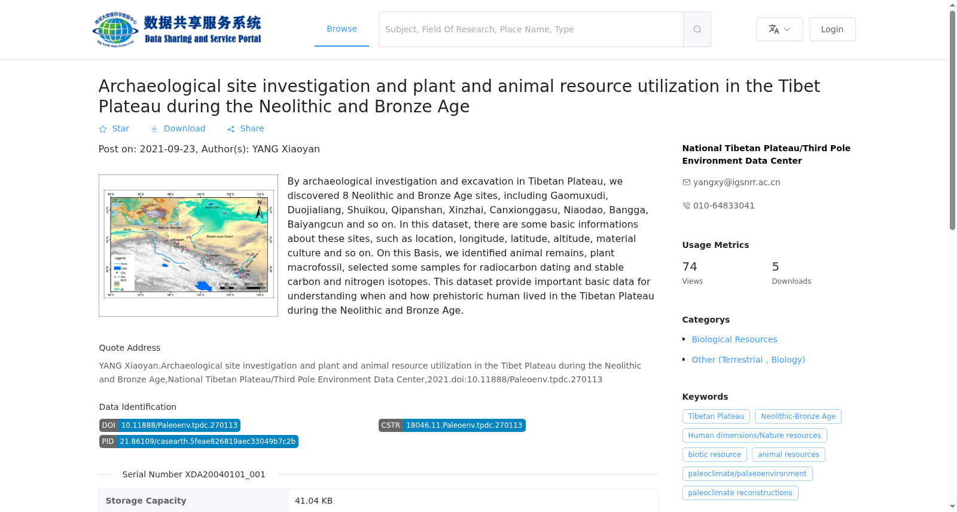This screenshot has width=957, height=512.
Task: Open the Tibetan Plateau map thumbnail
Action: click(188, 246)
